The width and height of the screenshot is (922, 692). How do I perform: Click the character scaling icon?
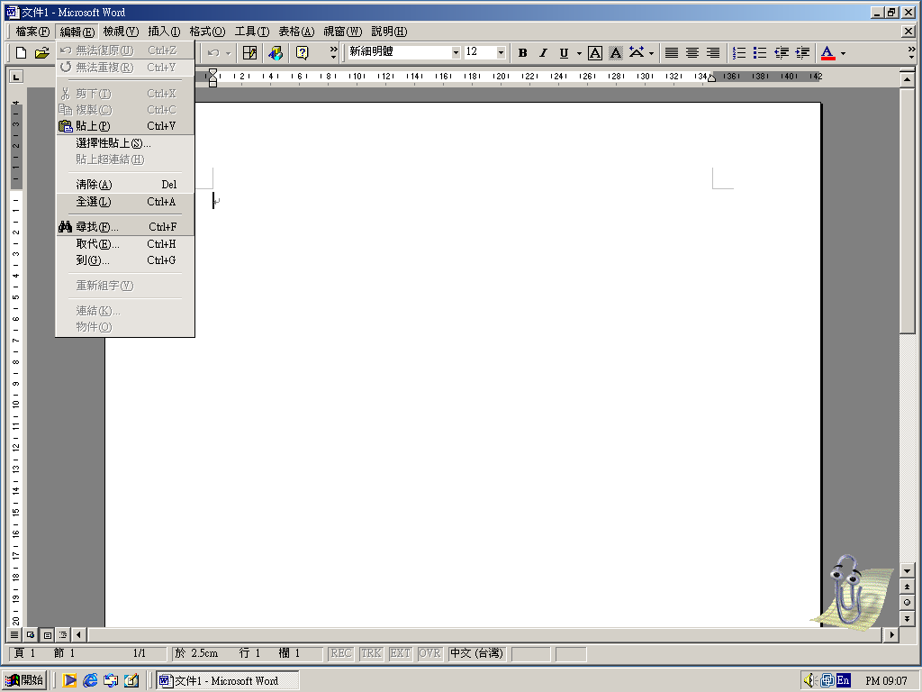pos(637,53)
